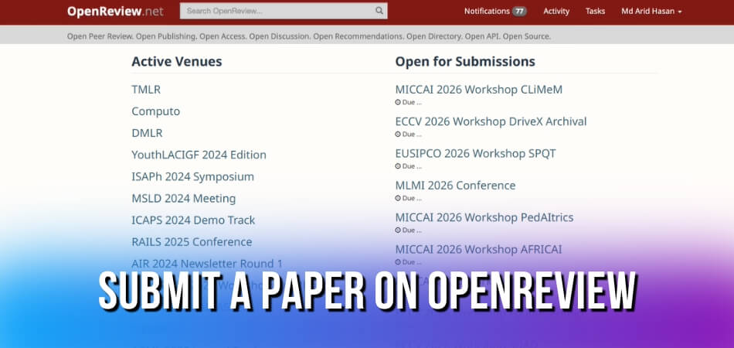This screenshot has height=348, width=734.
Task: Open YouthLACIGF 2024 Edition venue
Action: [x=199, y=155]
